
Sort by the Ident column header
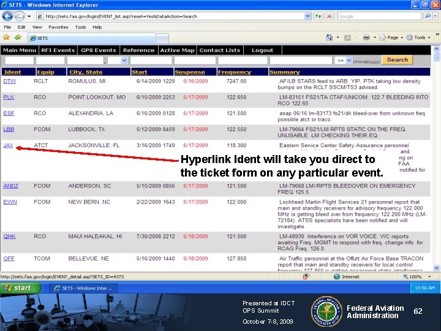coord(13,72)
